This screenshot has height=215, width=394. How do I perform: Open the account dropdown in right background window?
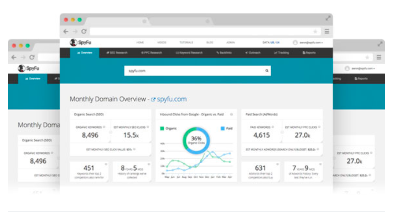click(x=360, y=68)
